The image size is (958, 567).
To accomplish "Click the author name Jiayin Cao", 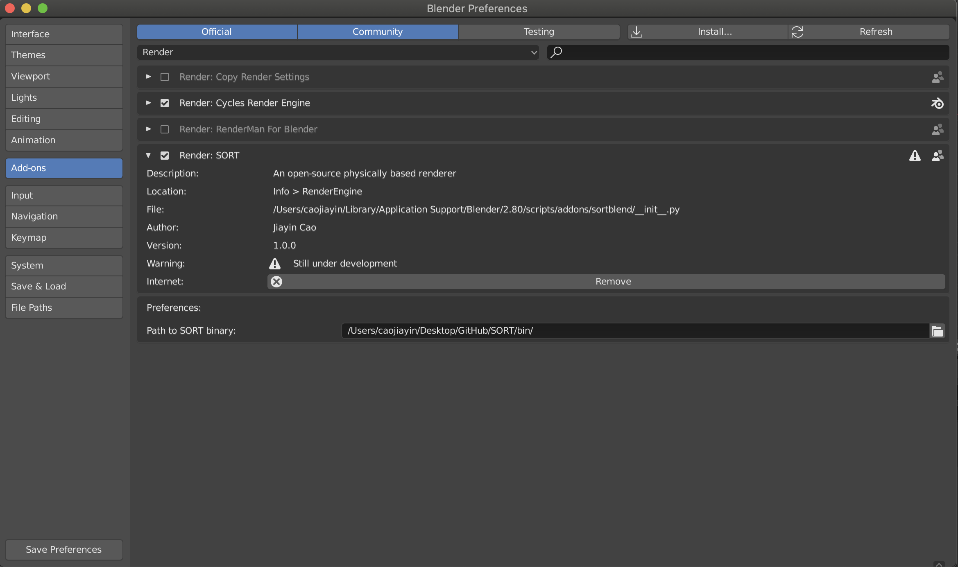I will 294,228.
